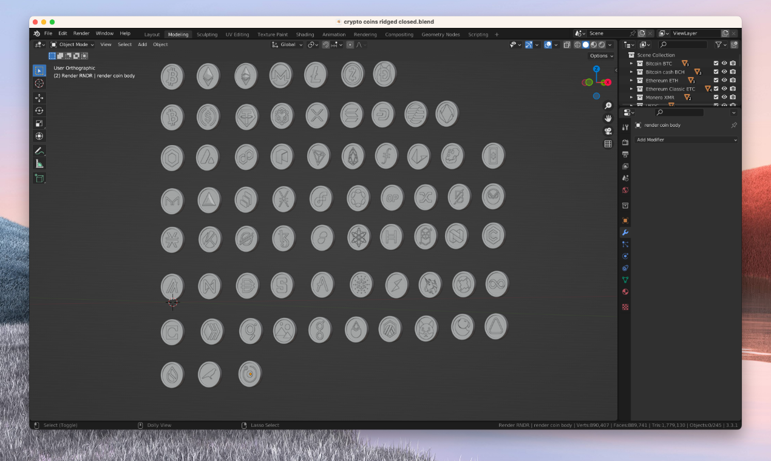Select the Annotate tool
This screenshot has width=771, height=461.
coord(39,150)
